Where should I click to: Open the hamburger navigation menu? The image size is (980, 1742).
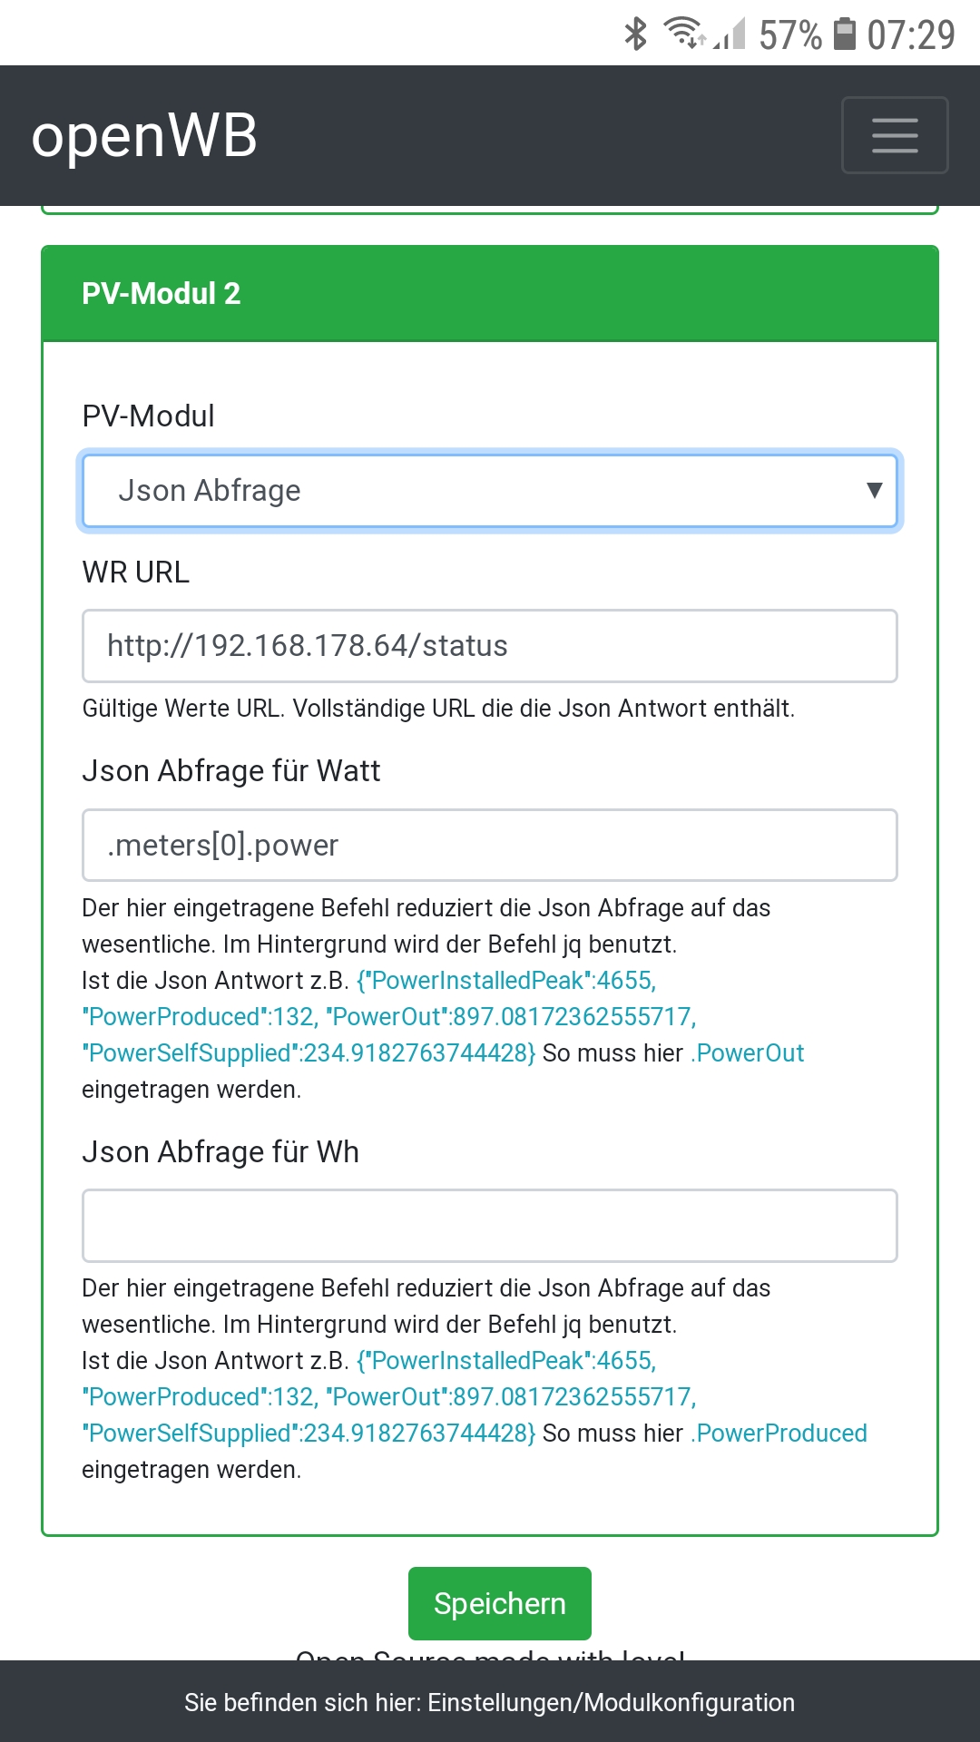(895, 135)
